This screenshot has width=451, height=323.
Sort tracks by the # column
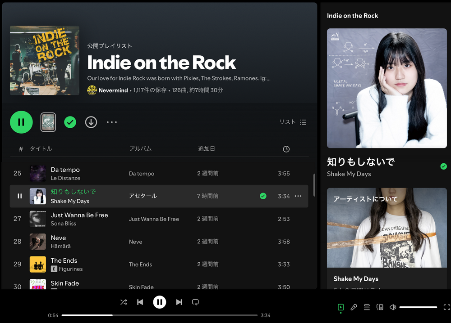coord(21,149)
